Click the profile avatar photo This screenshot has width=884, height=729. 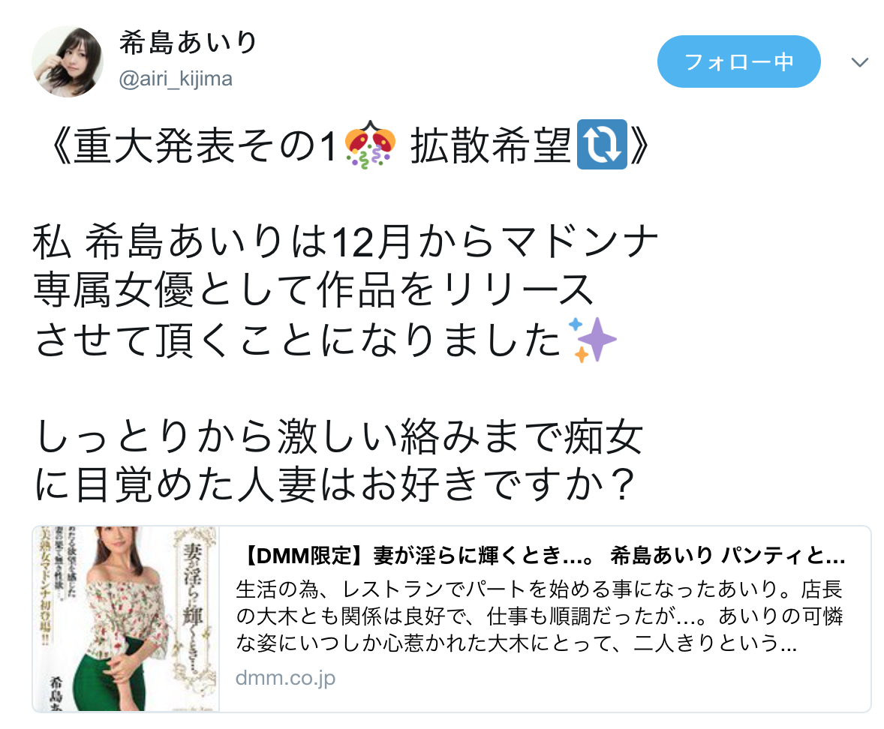68,61
